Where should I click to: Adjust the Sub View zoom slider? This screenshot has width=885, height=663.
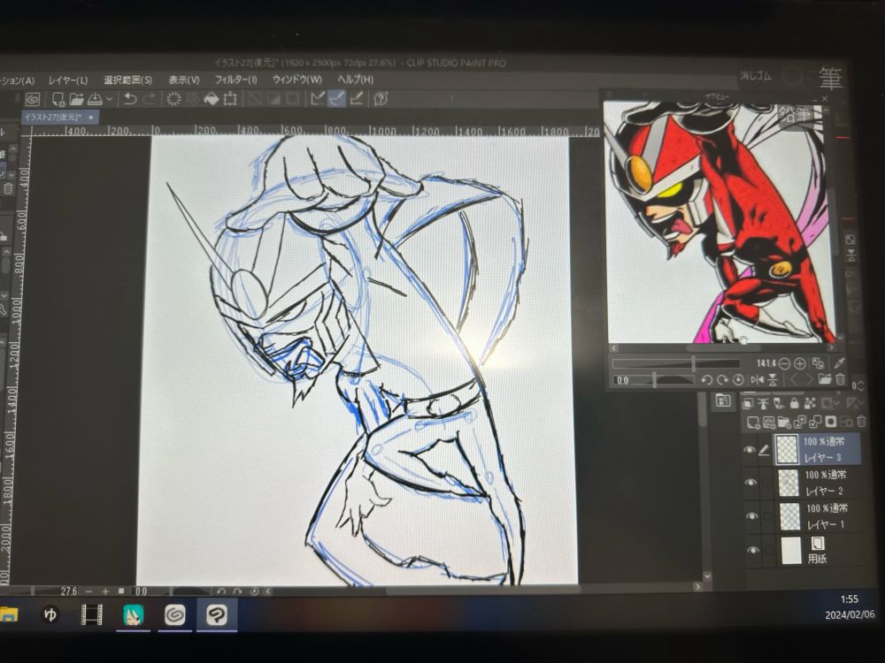(x=676, y=363)
